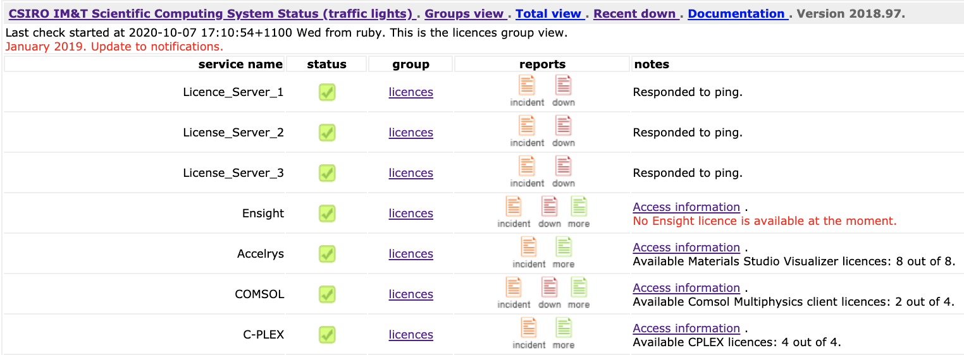The width and height of the screenshot is (964, 355).
Task: Open more report for C-PLEX
Action: (x=564, y=334)
